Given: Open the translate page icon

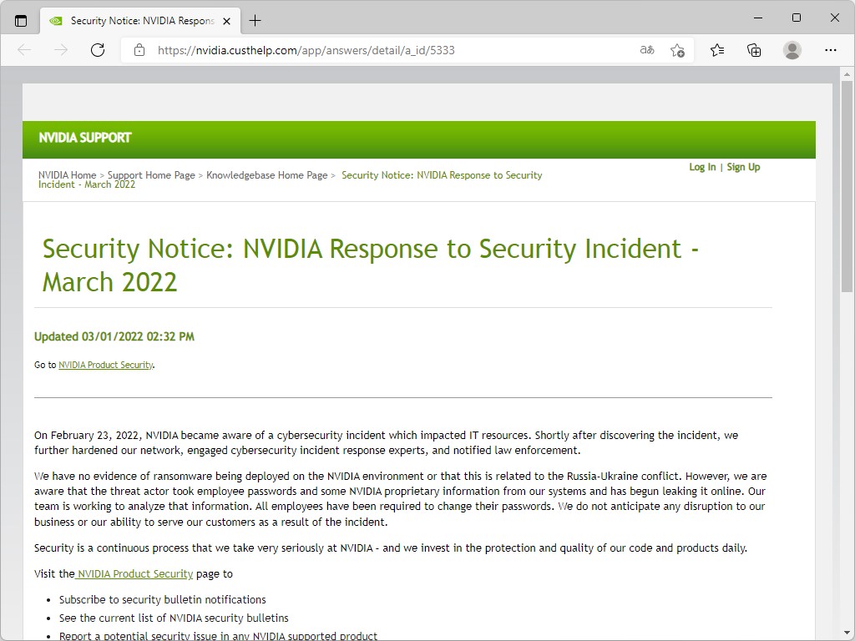Looking at the screenshot, I should tap(647, 50).
